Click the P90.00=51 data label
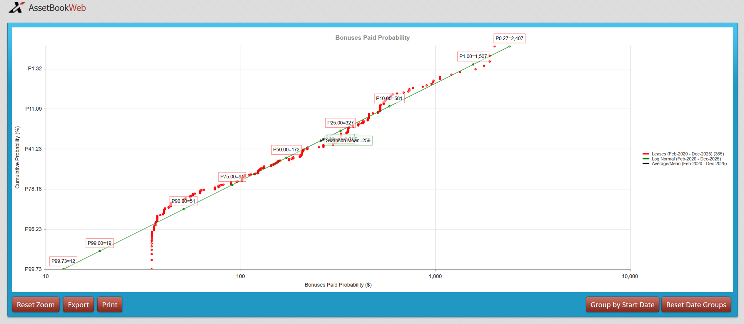The width and height of the screenshot is (744, 324). click(x=183, y=201)
